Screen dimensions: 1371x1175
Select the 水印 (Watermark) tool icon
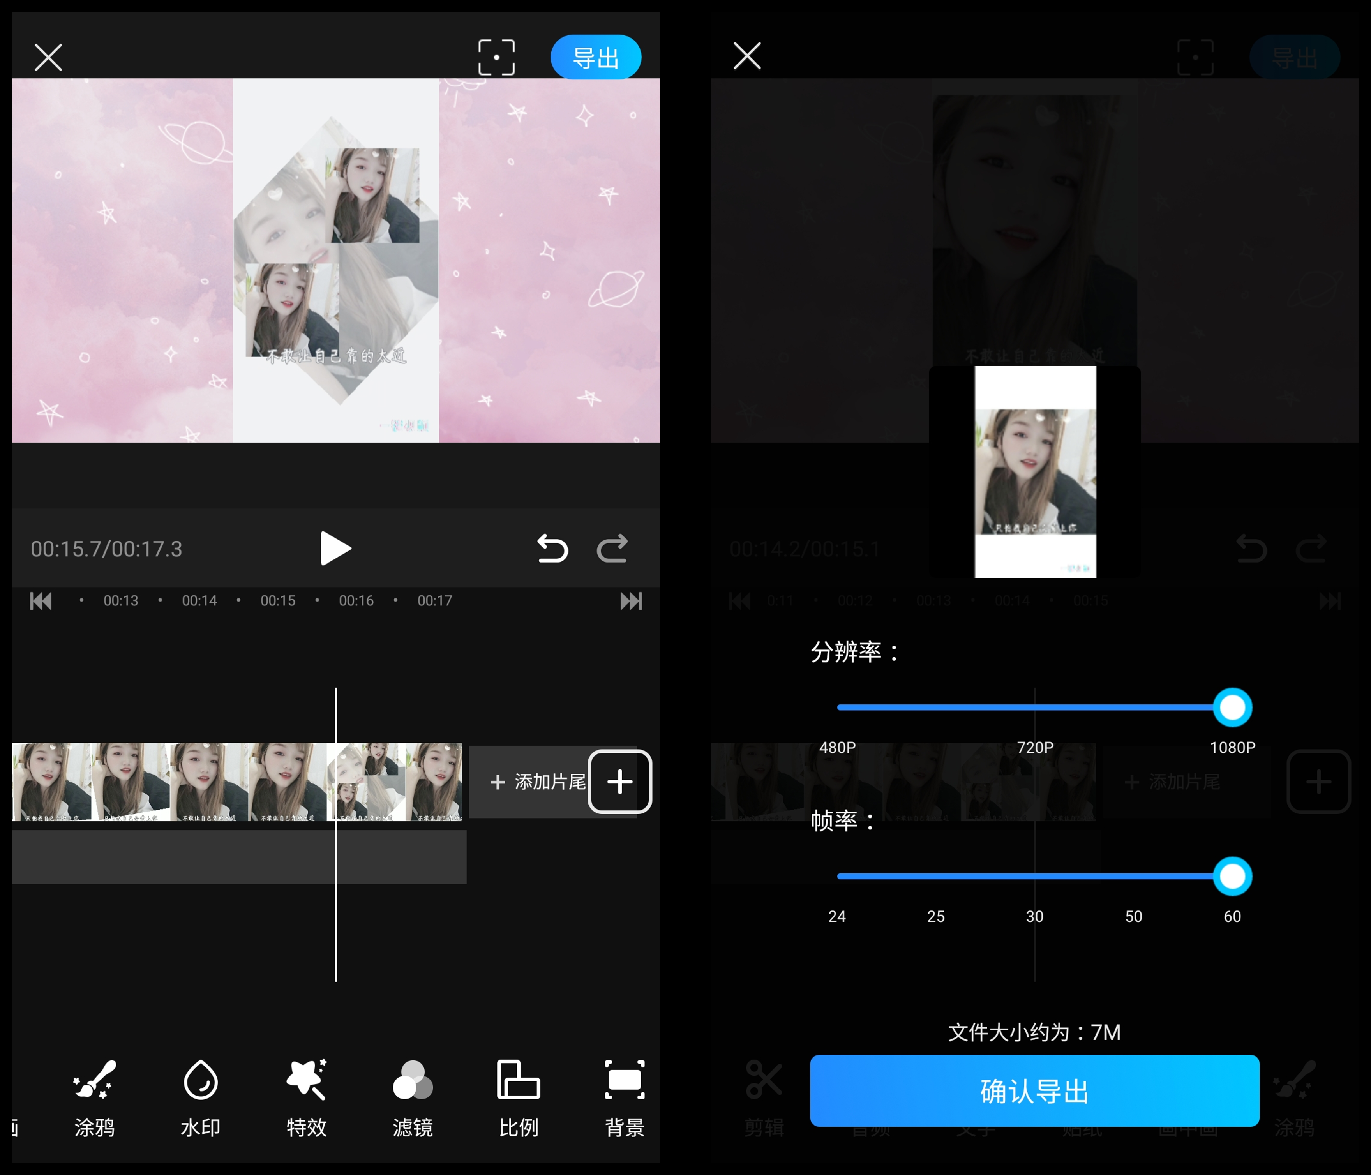click(198, 1096)
